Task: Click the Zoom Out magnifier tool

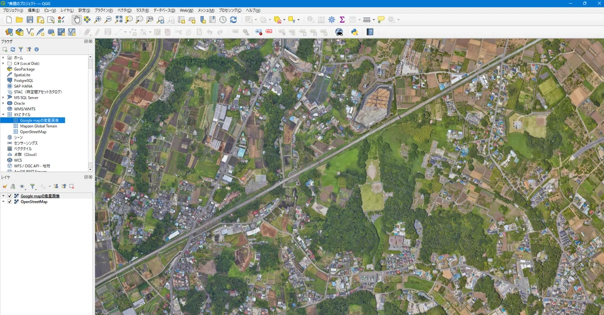Action: (x=108, y=20)
